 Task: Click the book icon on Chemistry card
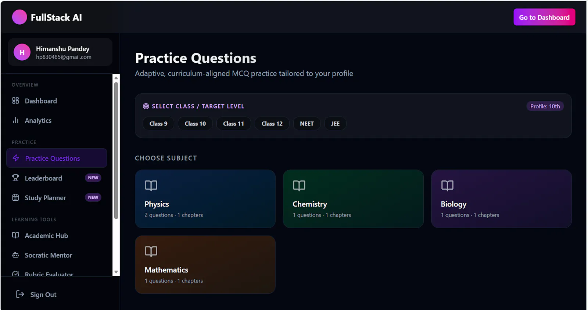[299, 186]
